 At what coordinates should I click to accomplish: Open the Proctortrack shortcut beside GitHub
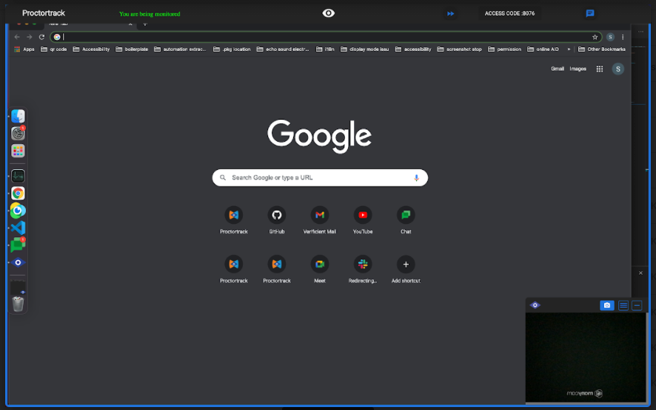coord(234,220)
